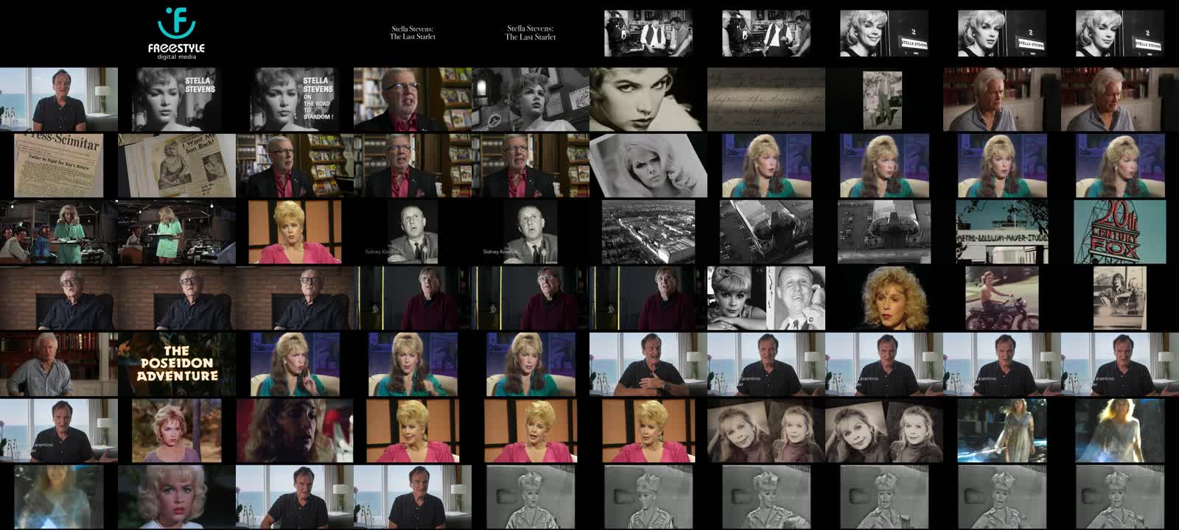Viewport: 1179px width, 530px height.
Task: Click the sepia photo of man in vehicle
Action: [x=1119, y=298]
